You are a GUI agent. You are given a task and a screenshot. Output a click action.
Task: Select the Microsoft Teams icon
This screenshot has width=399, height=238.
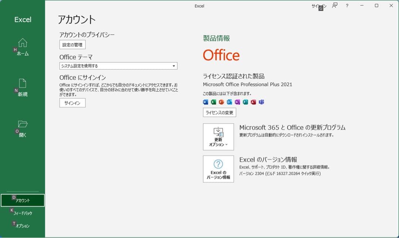pos(261,102)
